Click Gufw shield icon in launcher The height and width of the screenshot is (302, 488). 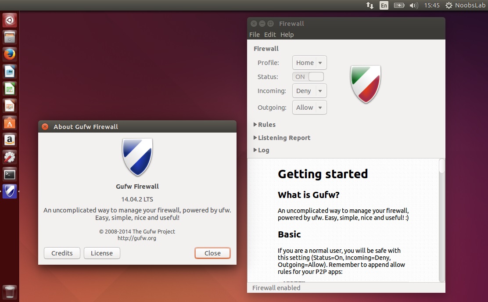click(x=10, y=191)
